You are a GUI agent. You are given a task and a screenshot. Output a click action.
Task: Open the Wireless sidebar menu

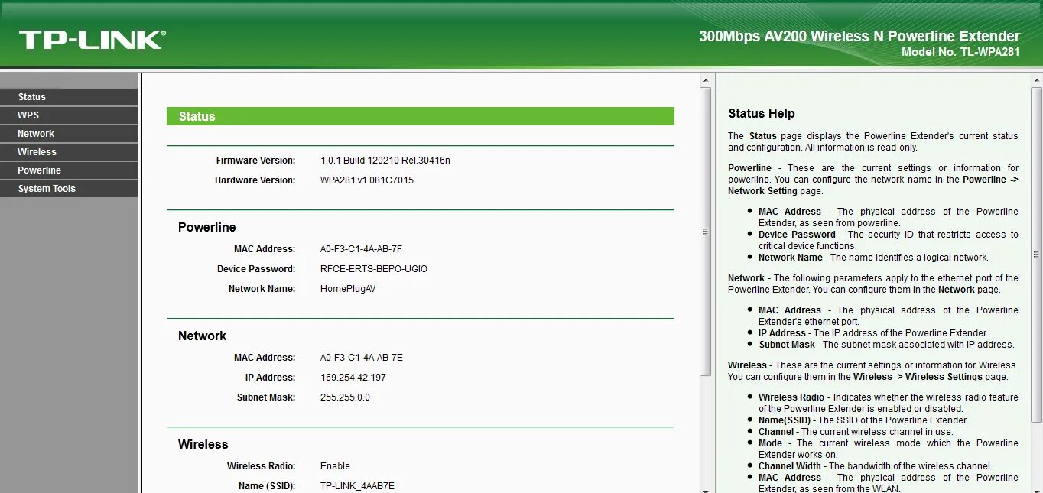[69, 152]
